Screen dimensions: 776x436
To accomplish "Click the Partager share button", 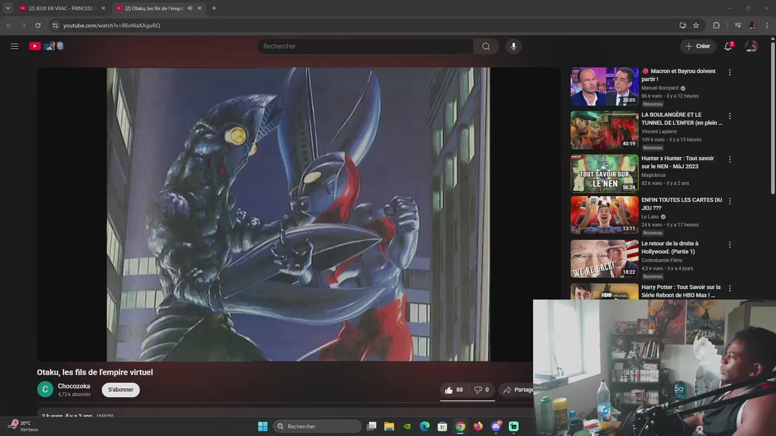I will point(518,390).
